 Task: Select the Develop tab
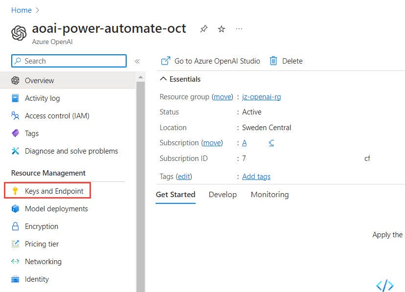[223, 194]
